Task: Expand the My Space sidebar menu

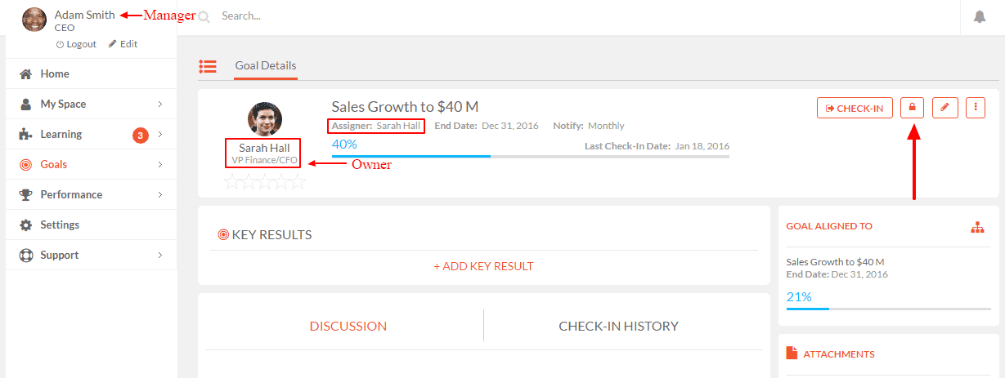Action: coord(90,104)
